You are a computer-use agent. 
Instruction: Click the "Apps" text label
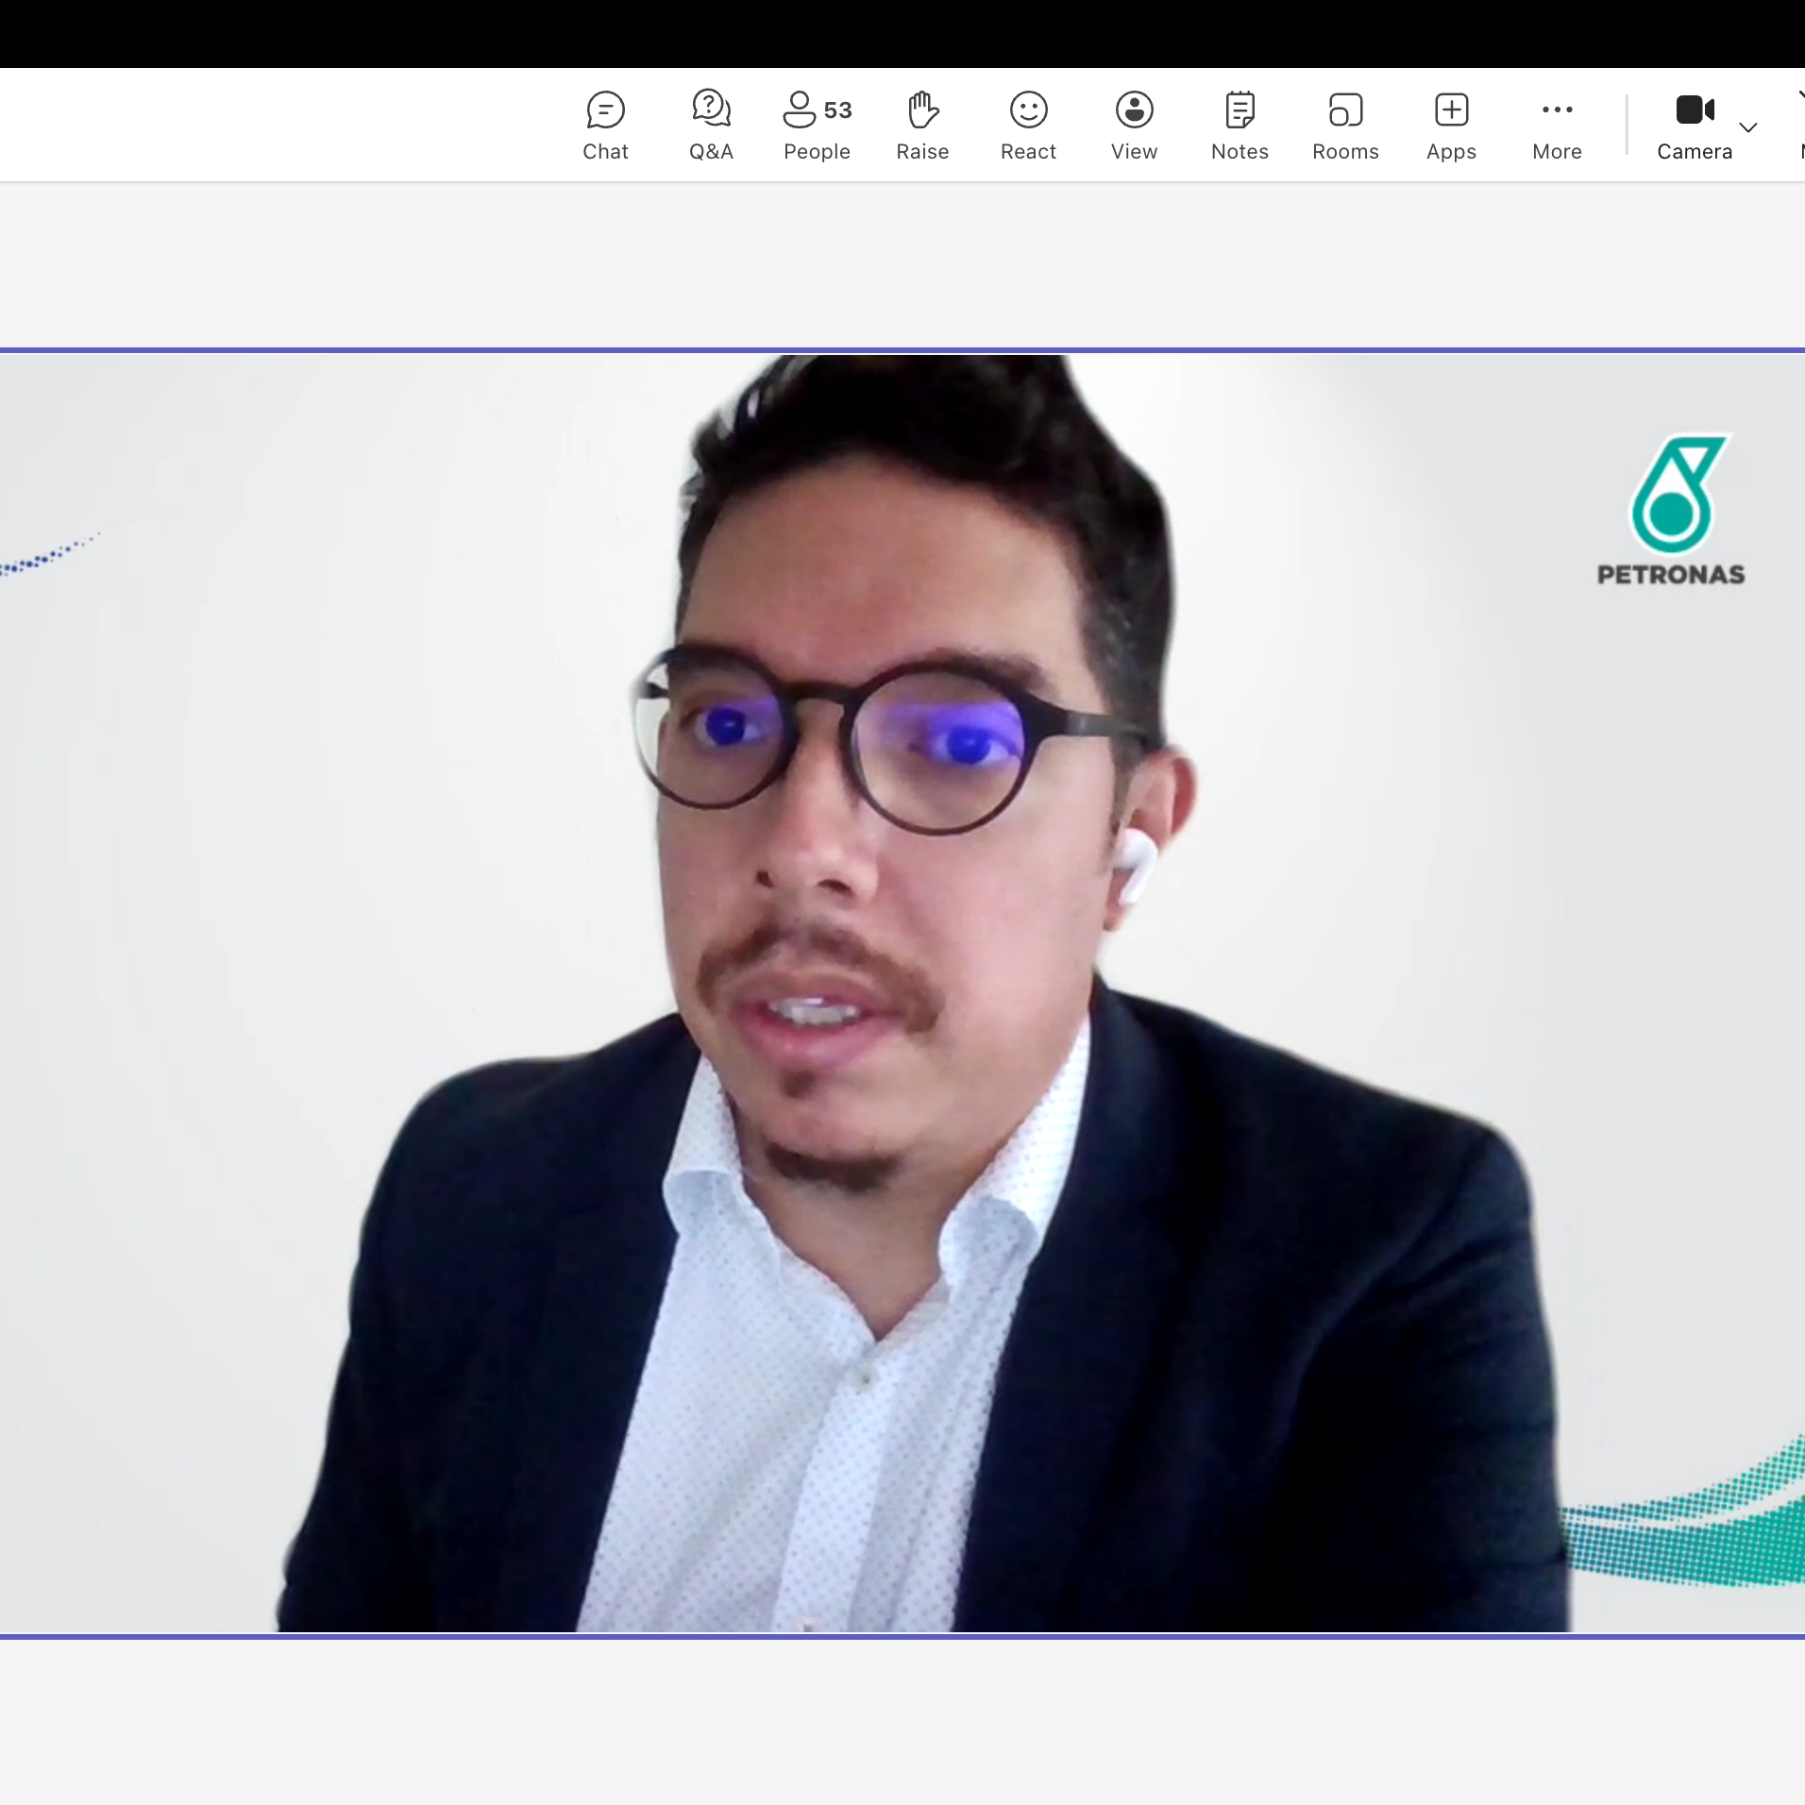click(x=1451, y=152)
